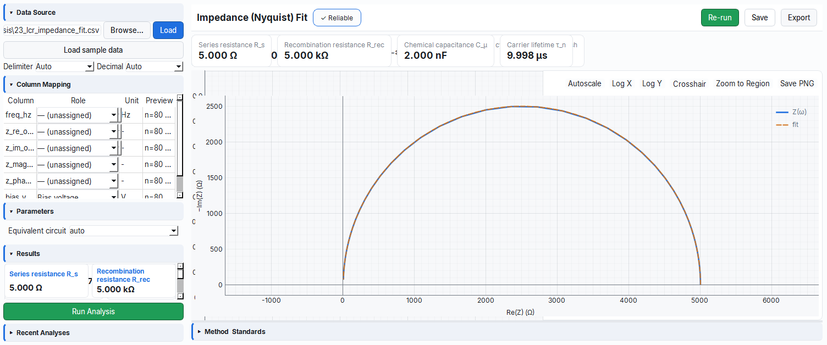The width and height of the screenshot is (827, 345).
Task: Toggle Log X axis
Action: tap(622, 84)
